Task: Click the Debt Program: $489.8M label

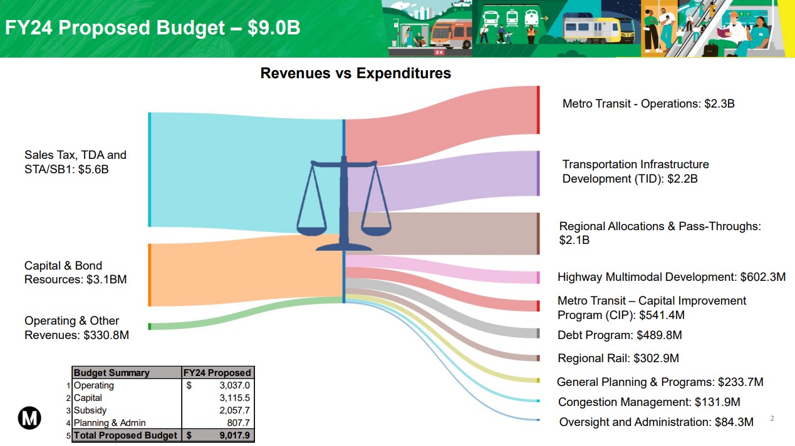Action: 619,335
